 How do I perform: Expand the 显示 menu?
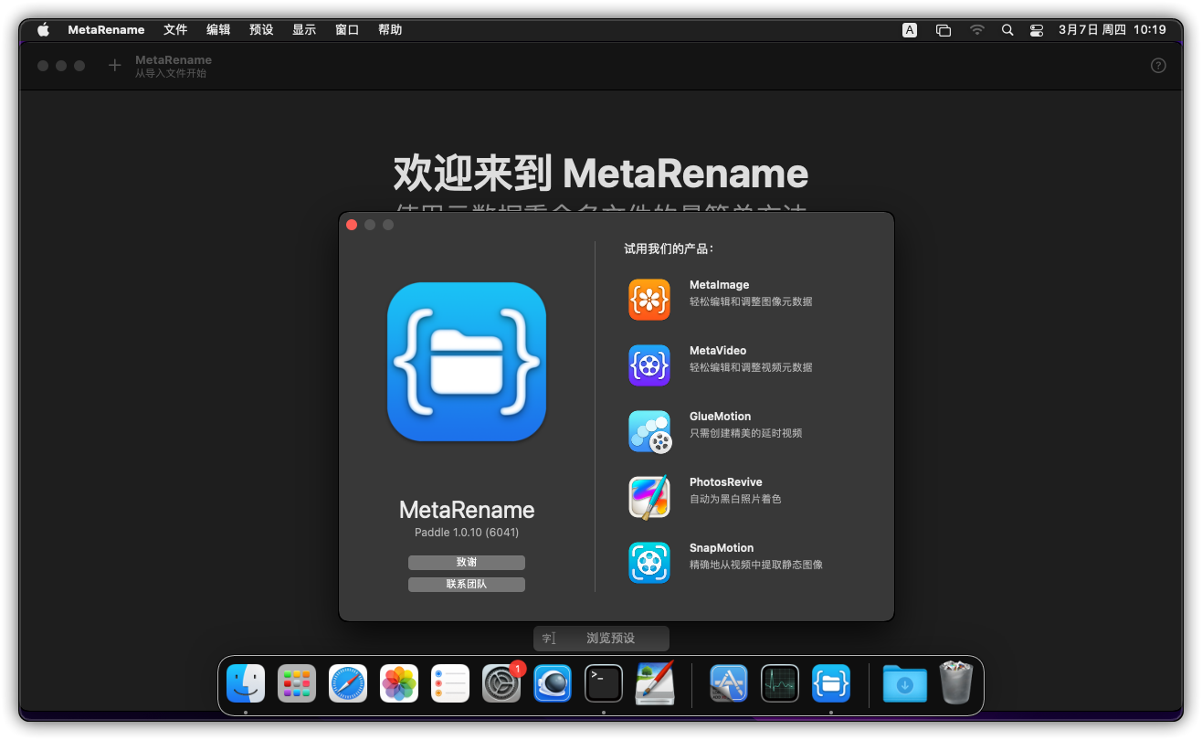pos(304,30)
